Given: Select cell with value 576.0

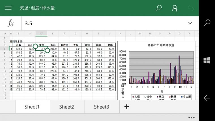Looking at the screenshot, I should click(x=87, y=75).
